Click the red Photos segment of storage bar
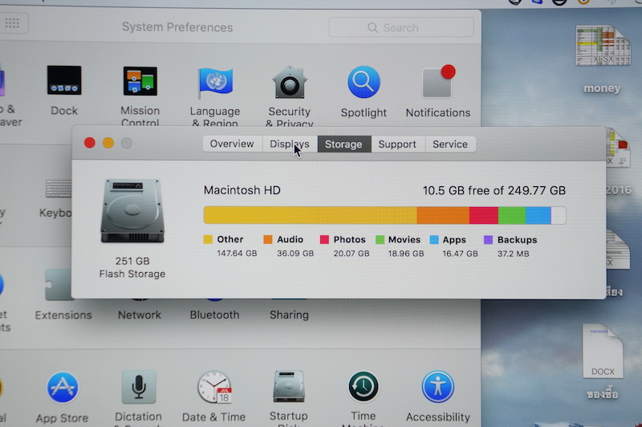Image resolution: width=642 pixels, height=427 pixels. point(484,215)
